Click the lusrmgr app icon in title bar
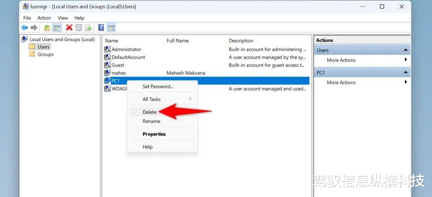 (x=26, y=6)
